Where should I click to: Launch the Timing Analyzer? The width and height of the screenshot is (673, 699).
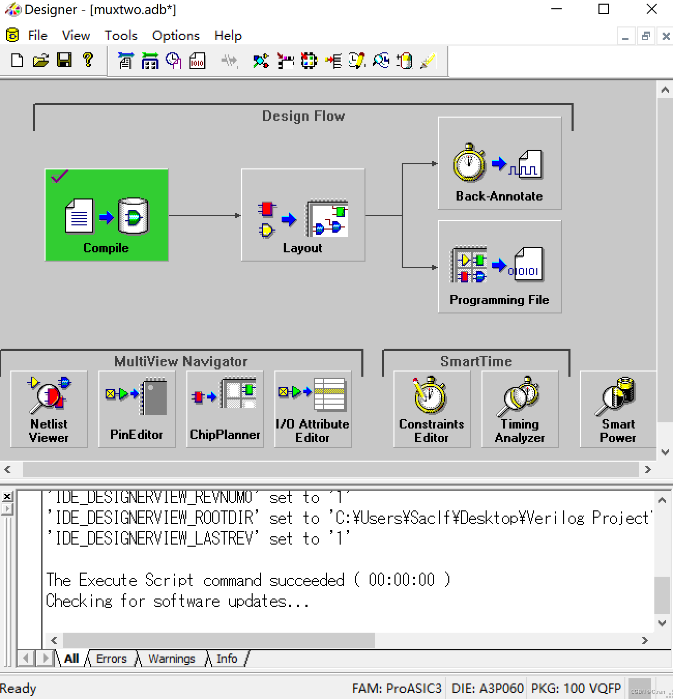519,409
